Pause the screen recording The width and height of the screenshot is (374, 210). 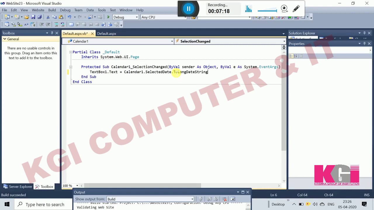[188, 9]
